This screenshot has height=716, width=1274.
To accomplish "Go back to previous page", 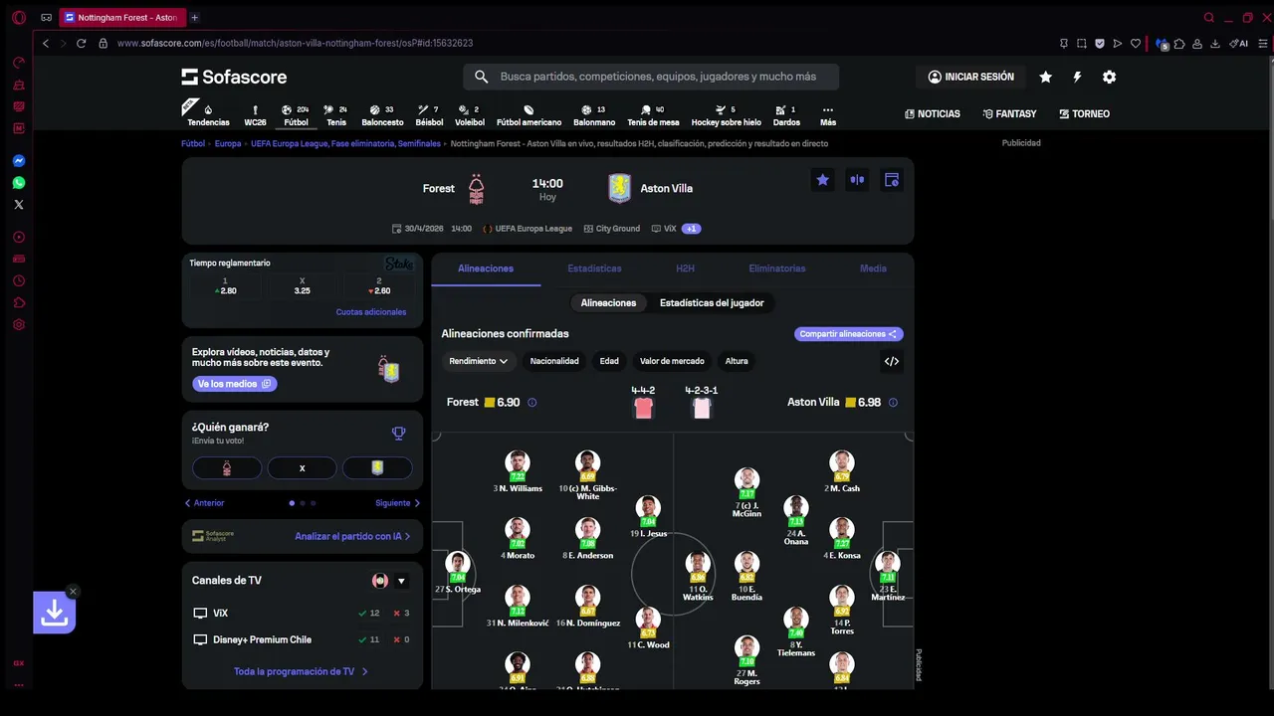I will tap(46, 44).
